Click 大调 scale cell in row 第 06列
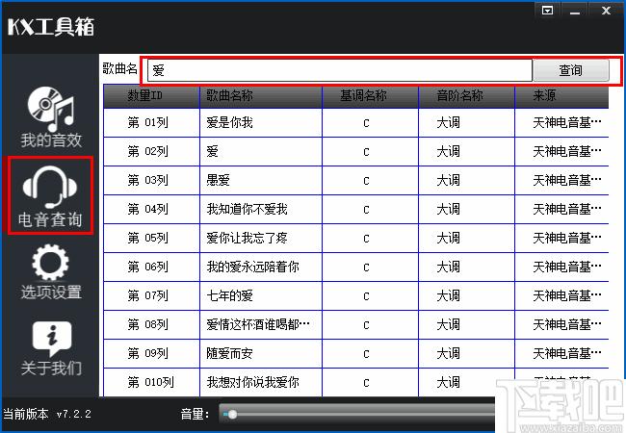Viewport: 626px width, 433px height. click(x=467, y=267)
